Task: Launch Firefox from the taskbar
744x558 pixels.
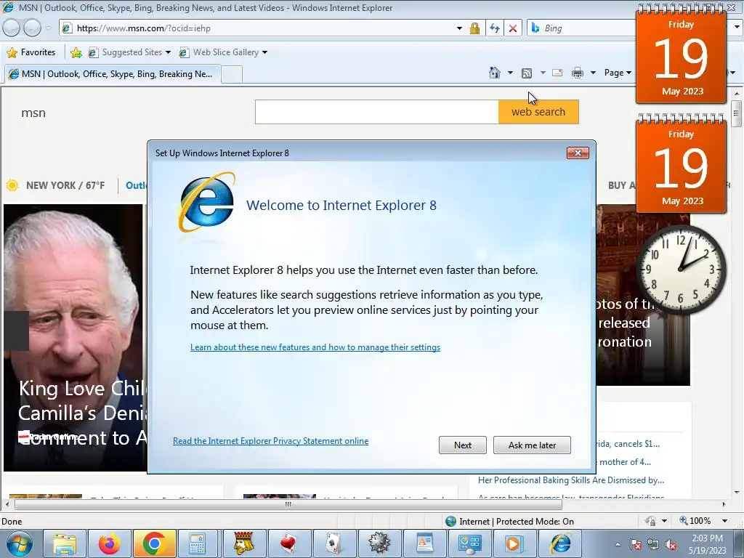Action: point(109,543)
